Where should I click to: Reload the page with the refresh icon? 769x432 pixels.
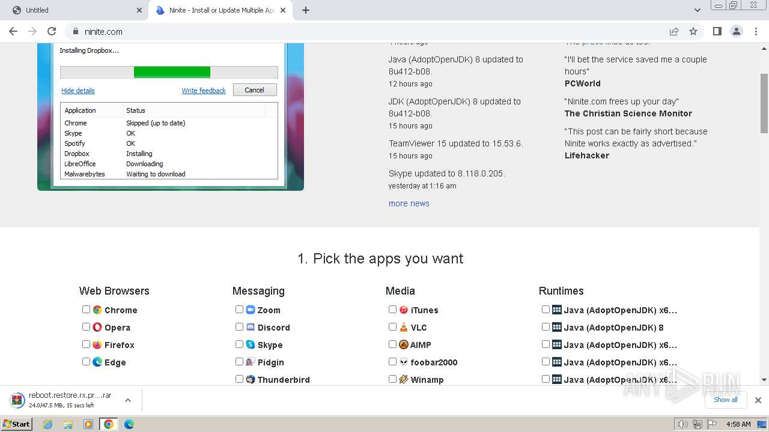[52, 31]
